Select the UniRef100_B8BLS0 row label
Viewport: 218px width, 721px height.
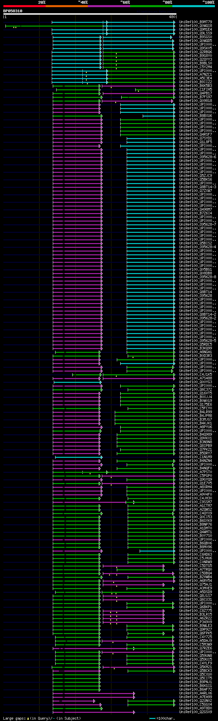click(x=196, y=63)
